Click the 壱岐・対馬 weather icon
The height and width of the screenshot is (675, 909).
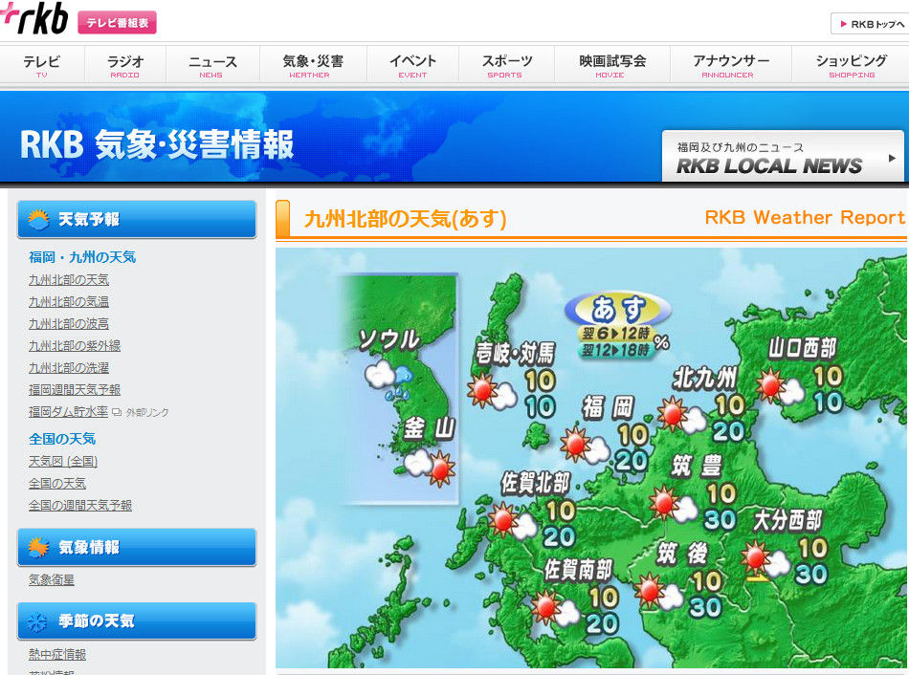click(x=492, y=391)
